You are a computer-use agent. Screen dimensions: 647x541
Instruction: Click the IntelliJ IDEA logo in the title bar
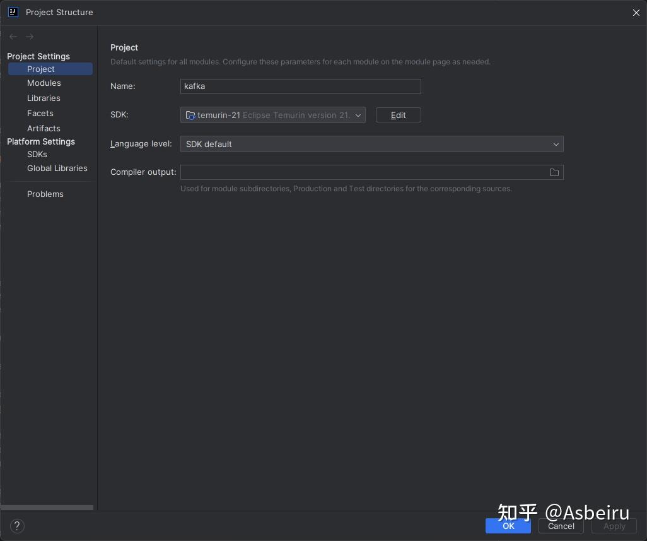click(x=13, y=12)
